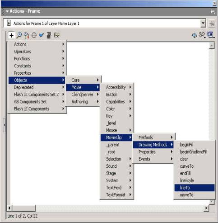Show Code Hint icon
This screenshot has width=218, height=223.
point(57,35)
